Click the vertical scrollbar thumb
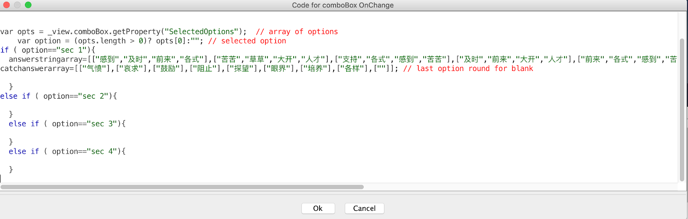Image resolution: width=688 pixels, height=219 pixels. 682,110
